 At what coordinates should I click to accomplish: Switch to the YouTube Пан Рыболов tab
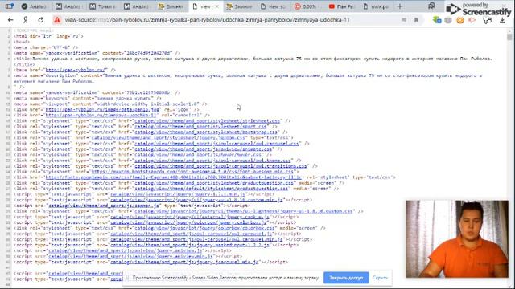[x=341, y=6]
